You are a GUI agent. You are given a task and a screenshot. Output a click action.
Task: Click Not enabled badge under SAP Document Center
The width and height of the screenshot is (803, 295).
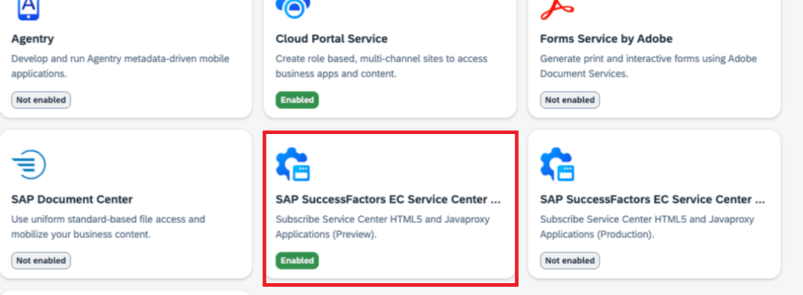(x=41, y=261)
